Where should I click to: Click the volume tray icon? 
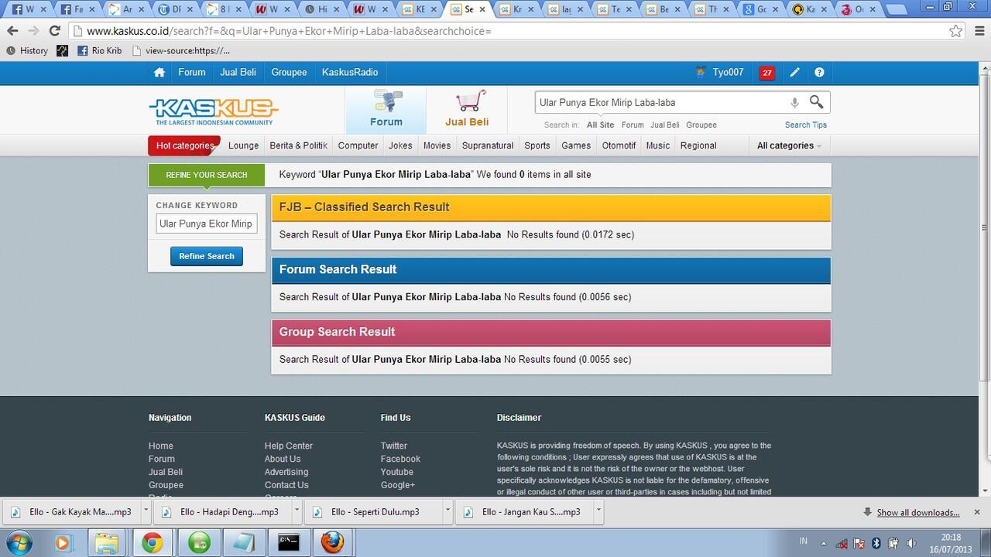point(911,543)
